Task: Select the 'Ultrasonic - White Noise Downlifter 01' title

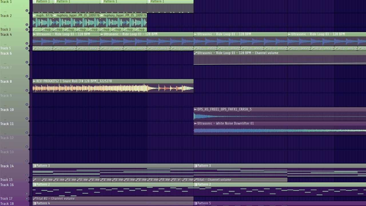Action: (226, 123)
